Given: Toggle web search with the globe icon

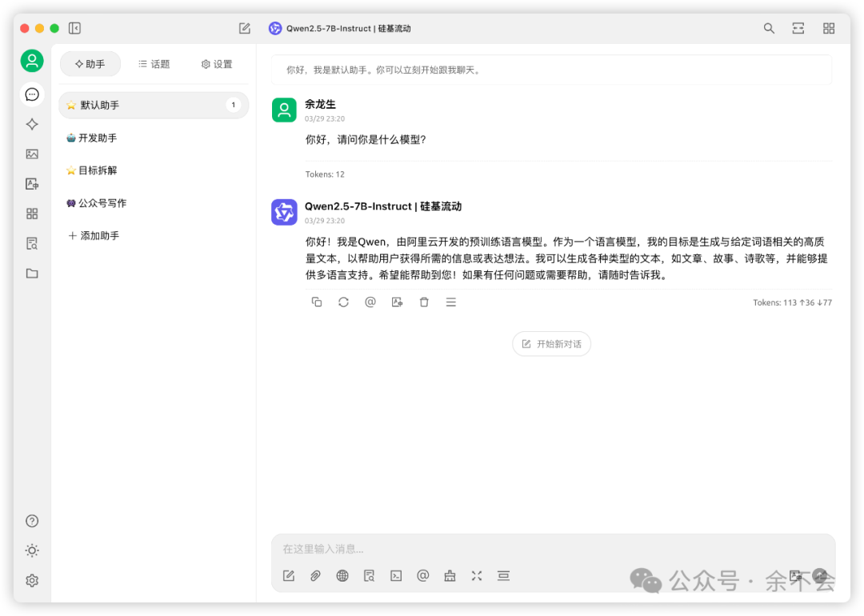Looking at the screenshot, I should [x=342, y=575].
